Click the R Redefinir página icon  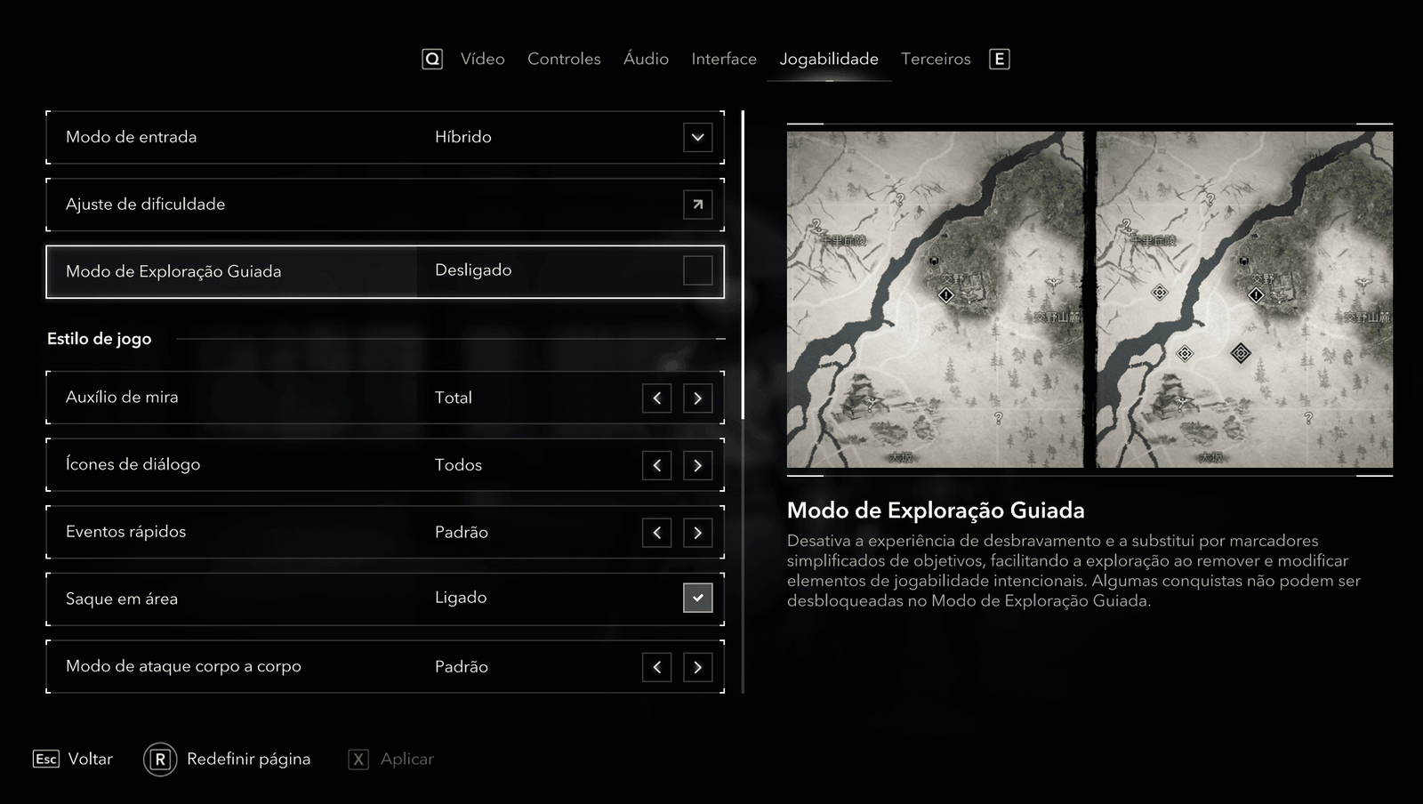point(160,760)
